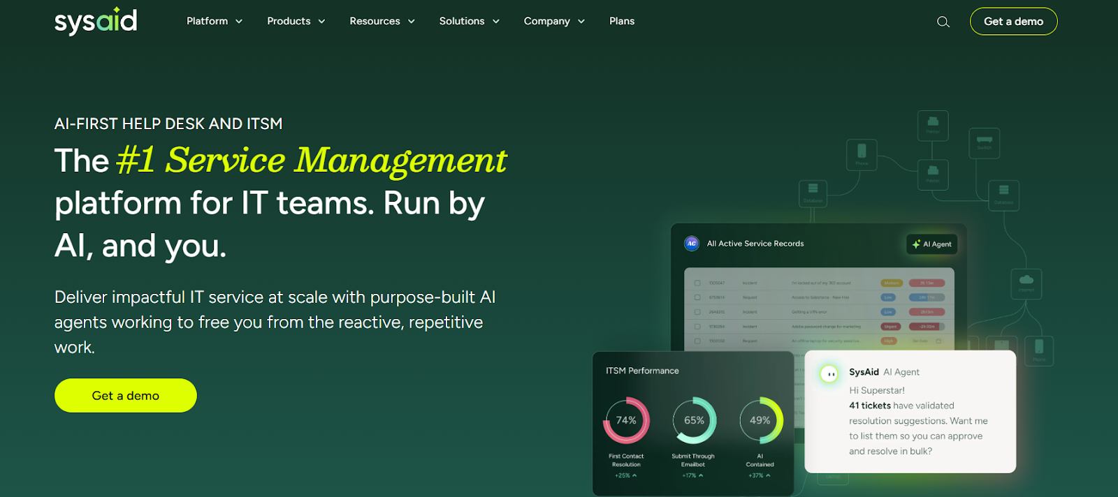
Task: Click the -2h 02m time pill
Action: click(927, 327)
